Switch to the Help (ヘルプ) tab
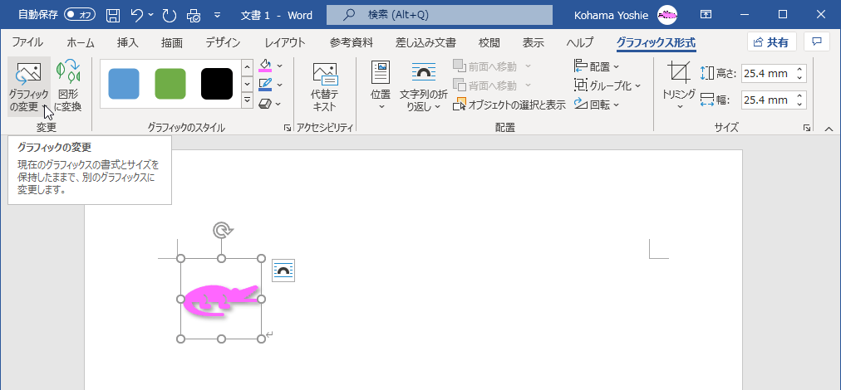 click(x=580, y=43)
